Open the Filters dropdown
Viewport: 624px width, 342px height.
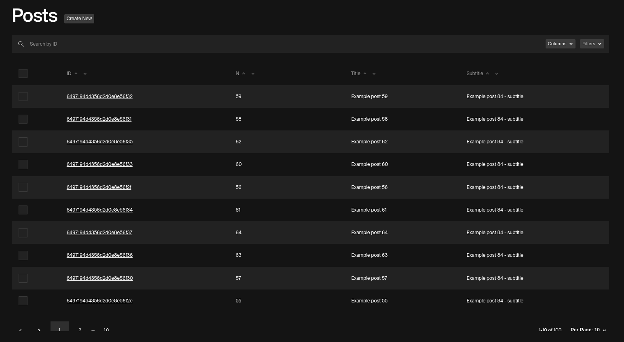(x=592, y=44)
